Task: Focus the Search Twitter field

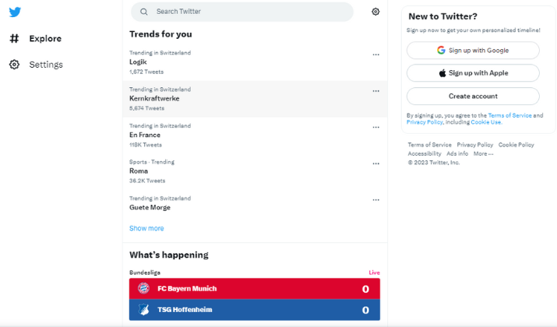Action: [x=242, y=12]
